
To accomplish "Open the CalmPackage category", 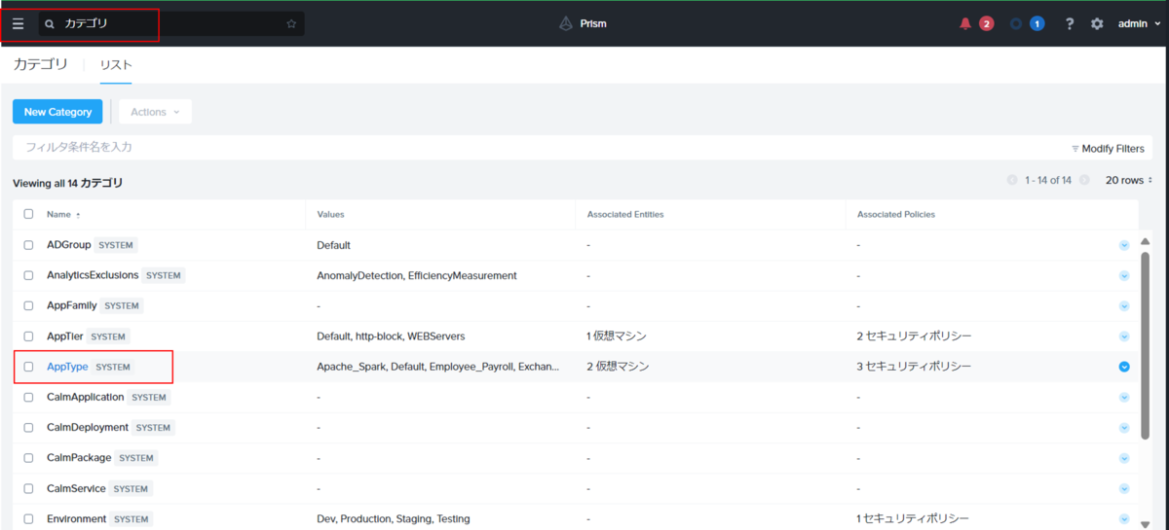I will click(79, 458).
